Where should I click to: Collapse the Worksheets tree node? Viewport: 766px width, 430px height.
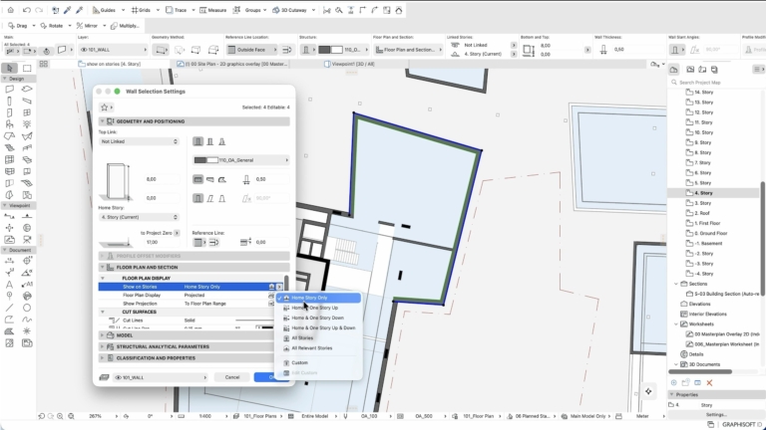point(676,324)
